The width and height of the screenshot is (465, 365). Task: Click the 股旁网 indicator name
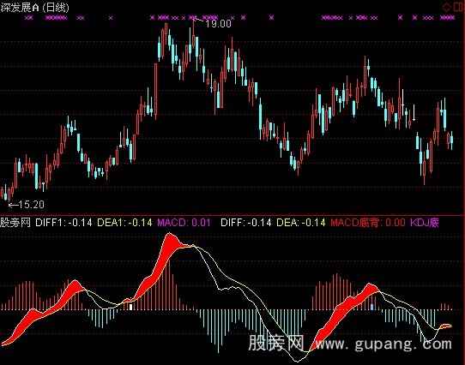[15, 222]
